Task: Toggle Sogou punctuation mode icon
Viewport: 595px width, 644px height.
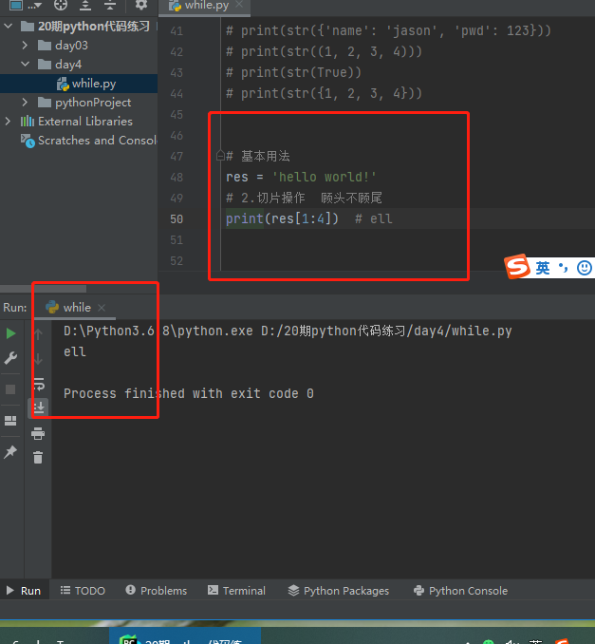Action: click(x=564, y=268)
